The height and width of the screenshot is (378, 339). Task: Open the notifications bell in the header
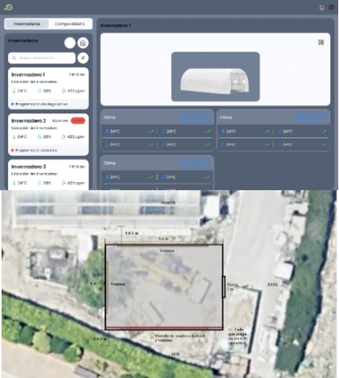click(x=322, y=7)
